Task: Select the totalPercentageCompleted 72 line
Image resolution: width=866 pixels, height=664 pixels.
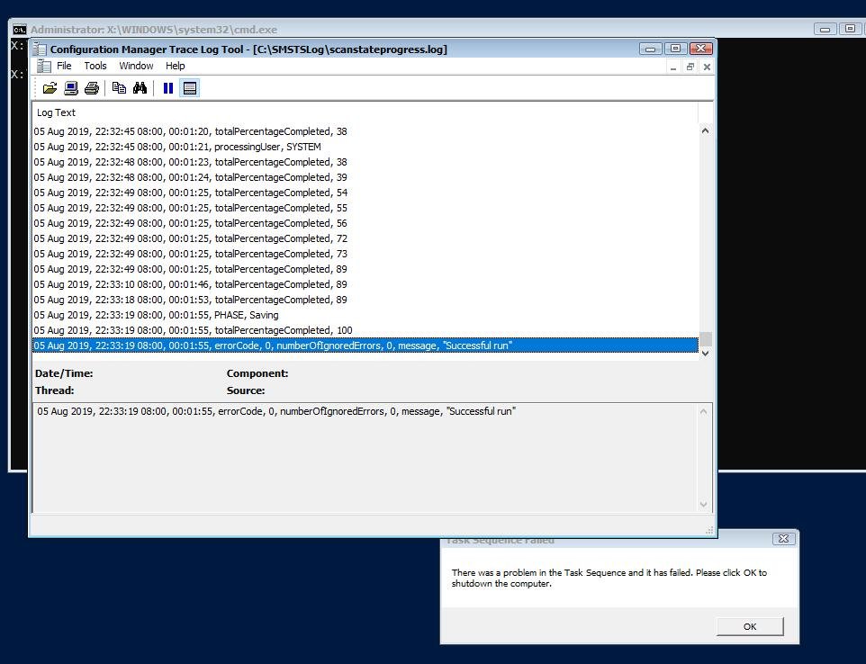Action: click(x=365, y=238)
